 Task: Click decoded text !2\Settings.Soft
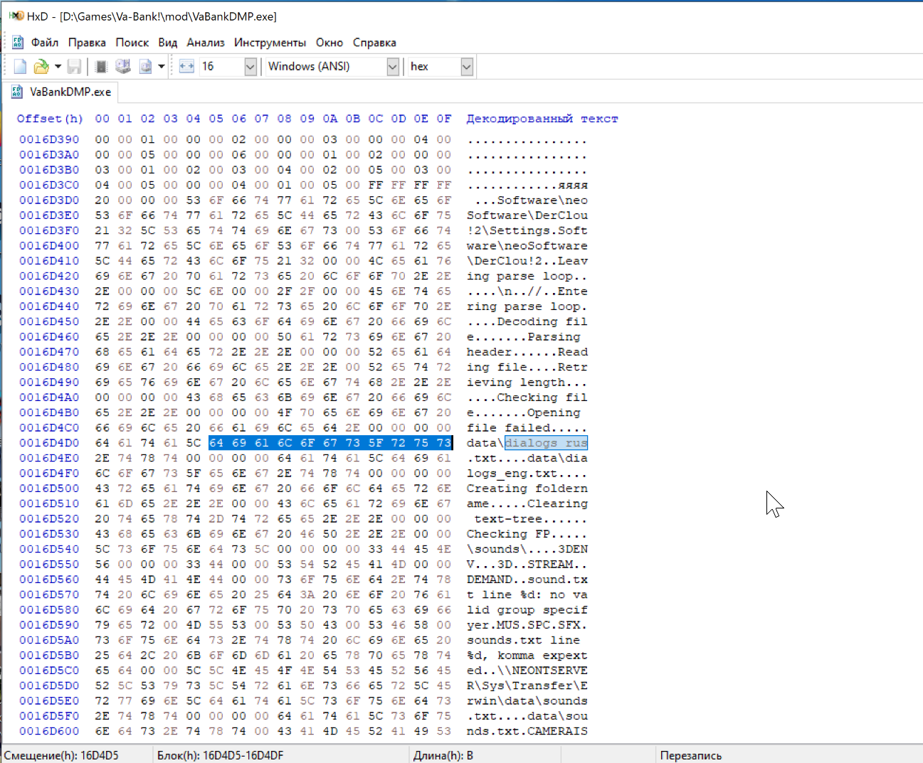(527, 230)
